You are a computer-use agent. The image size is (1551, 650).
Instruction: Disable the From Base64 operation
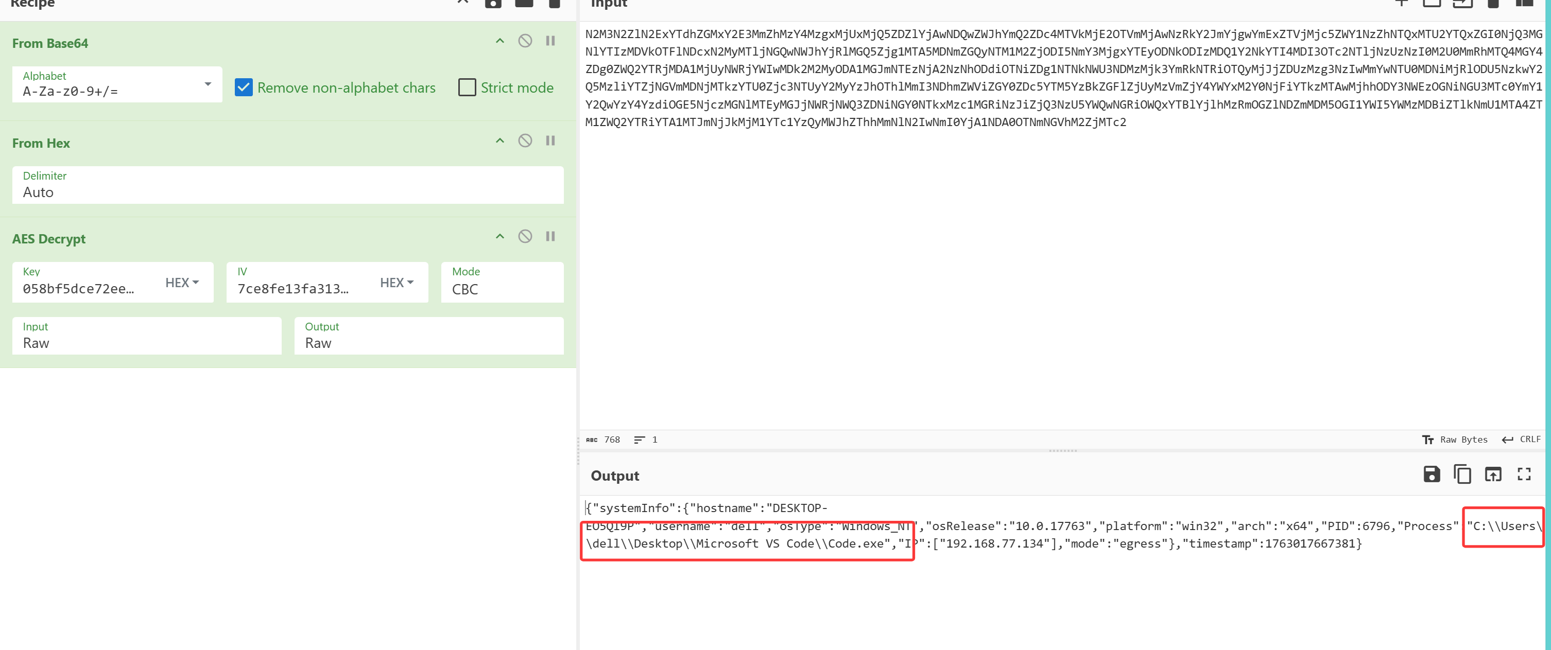pos(524,41)
